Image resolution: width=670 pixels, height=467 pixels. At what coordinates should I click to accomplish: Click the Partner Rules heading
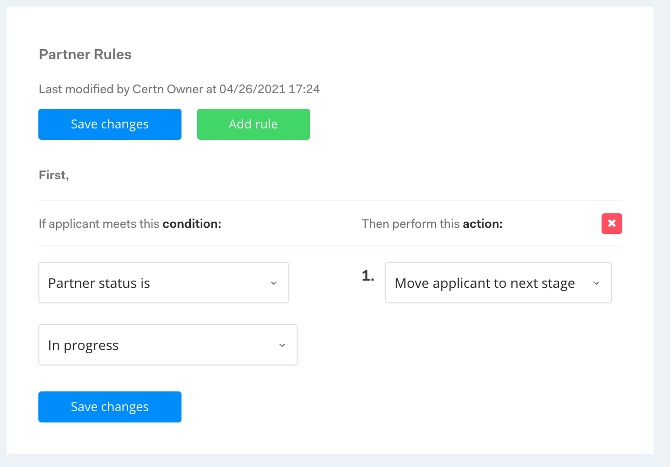[85, 55]
